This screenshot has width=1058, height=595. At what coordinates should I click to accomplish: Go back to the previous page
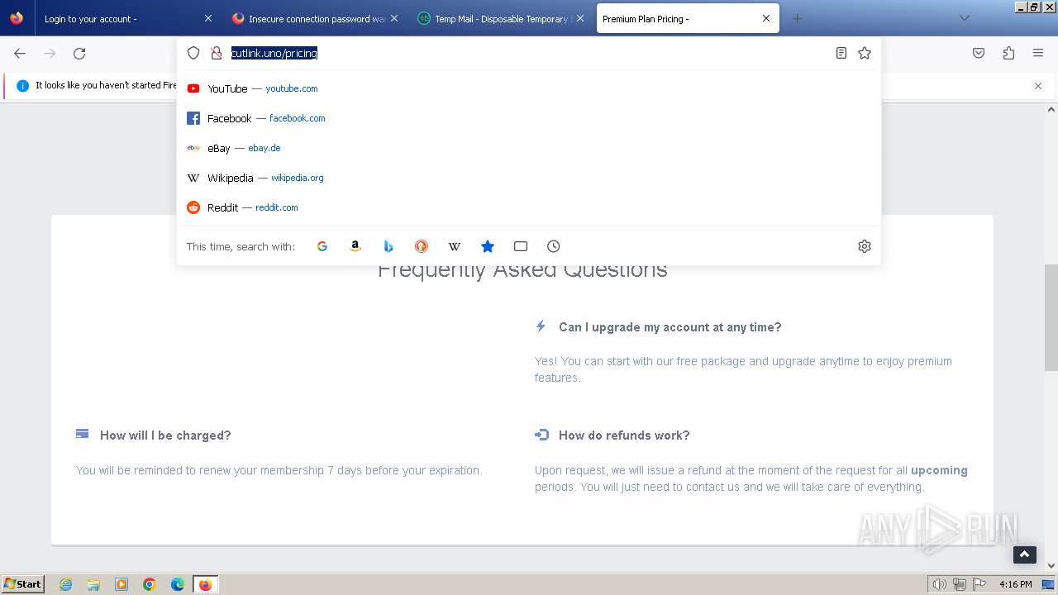coord(20,53)
